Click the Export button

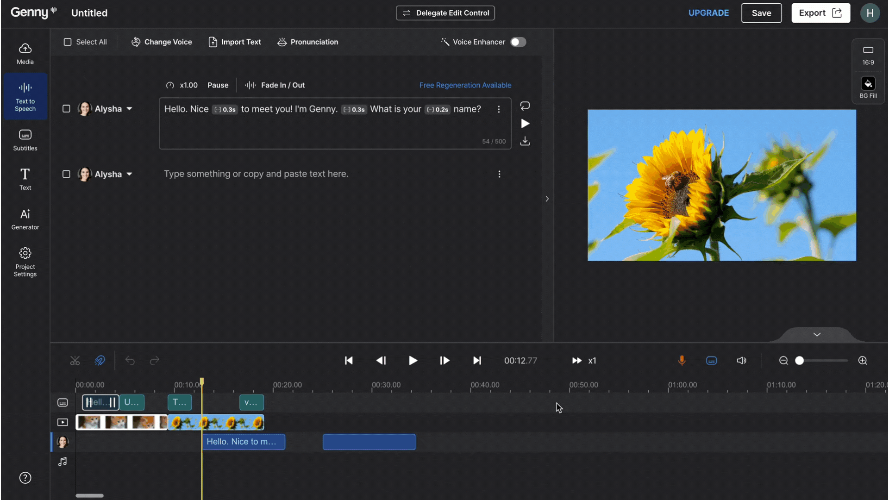coord(820,12)
